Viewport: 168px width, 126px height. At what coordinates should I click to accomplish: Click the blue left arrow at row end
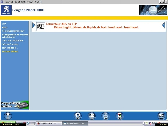[x=163, y=25]
